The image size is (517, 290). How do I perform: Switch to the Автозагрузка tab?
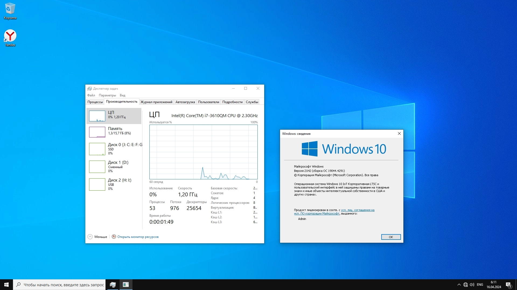click(x=185, y=102)
